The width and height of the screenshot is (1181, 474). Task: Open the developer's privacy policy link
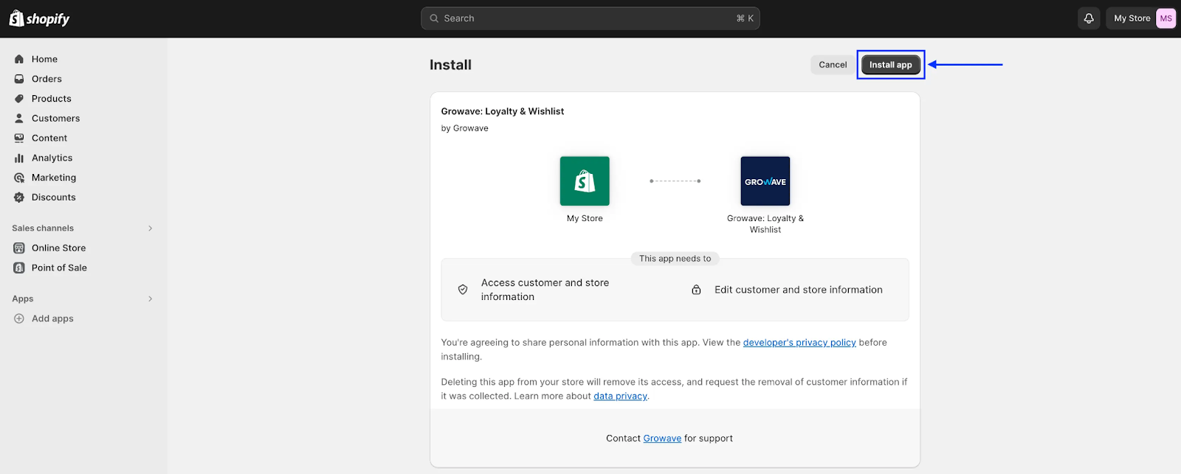799,343
